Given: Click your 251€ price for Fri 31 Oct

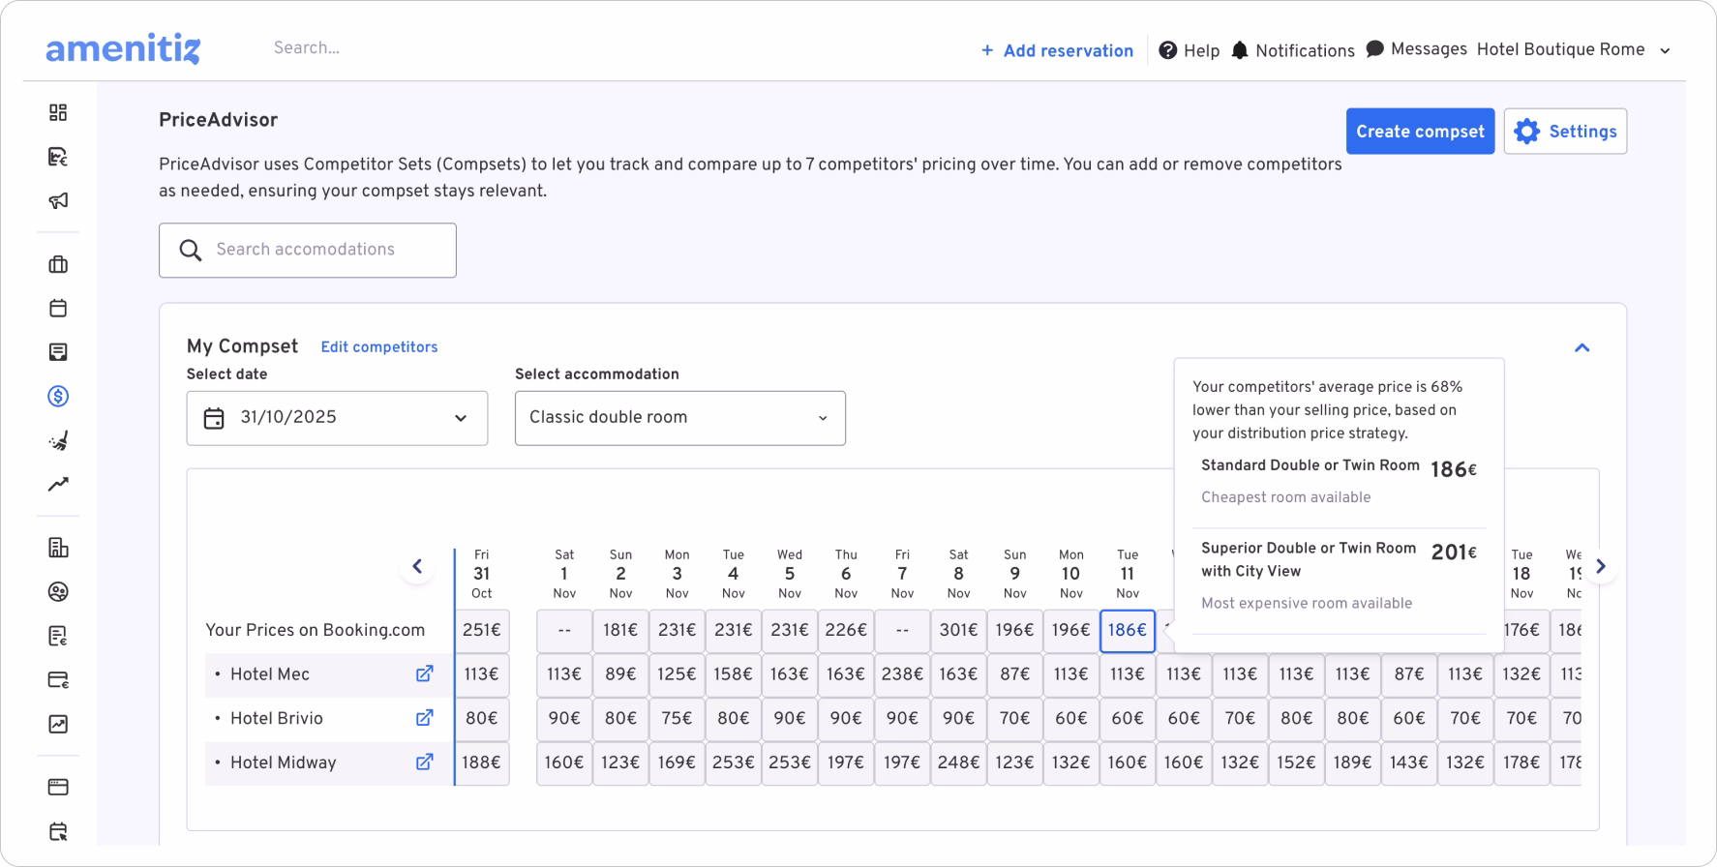Looking at the screenshot, I should [481, 630].
